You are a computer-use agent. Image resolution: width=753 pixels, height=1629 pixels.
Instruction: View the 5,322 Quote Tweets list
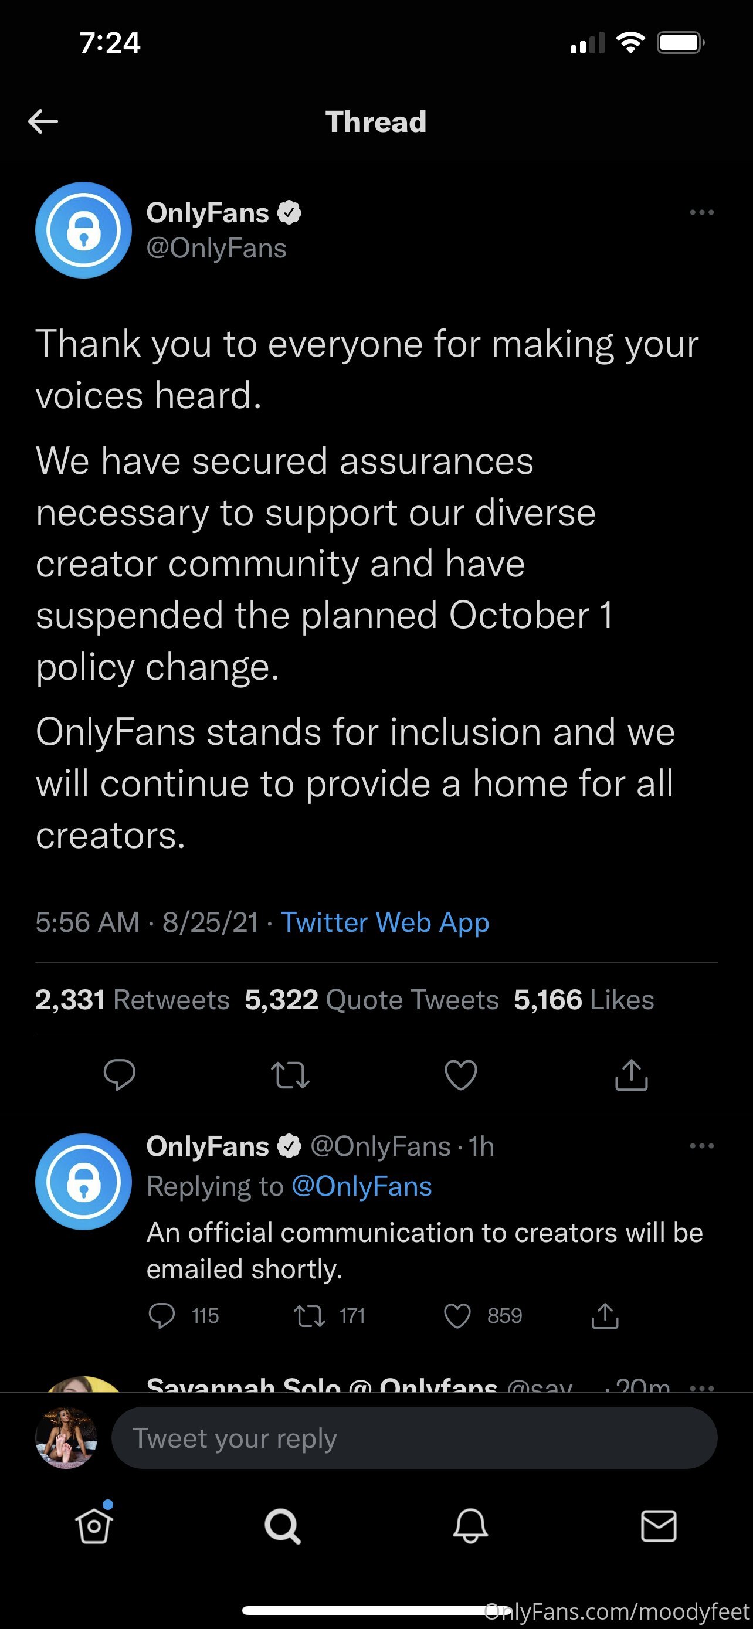pos(372,1000)
